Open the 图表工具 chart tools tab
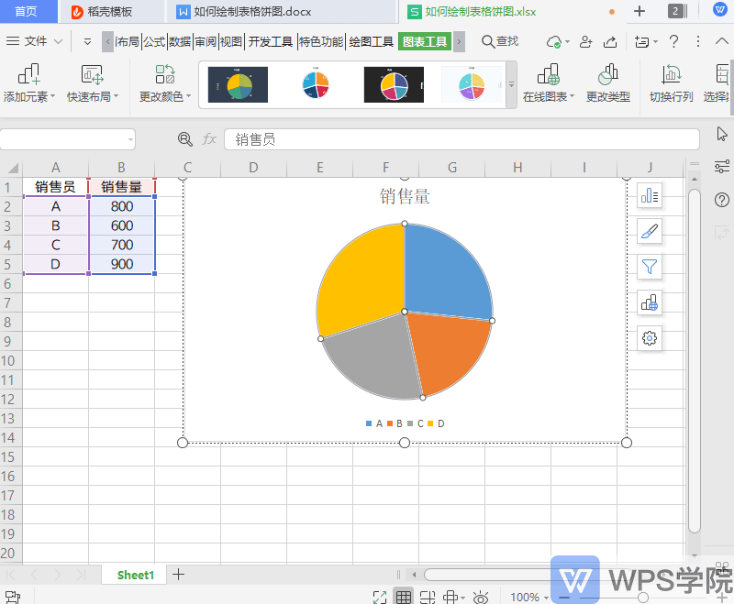The image size is (734, 604). tap(425, 41)
